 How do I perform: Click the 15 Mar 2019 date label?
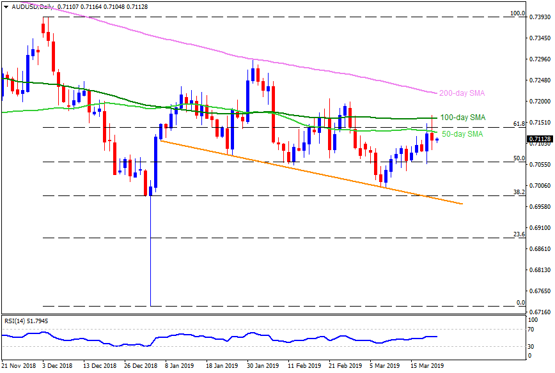pyautogui.click(x=425, y=366)
